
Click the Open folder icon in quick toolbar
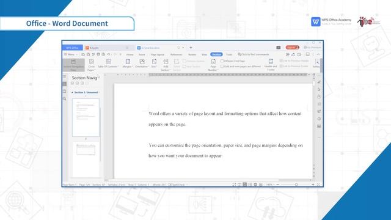coord(83,54)
